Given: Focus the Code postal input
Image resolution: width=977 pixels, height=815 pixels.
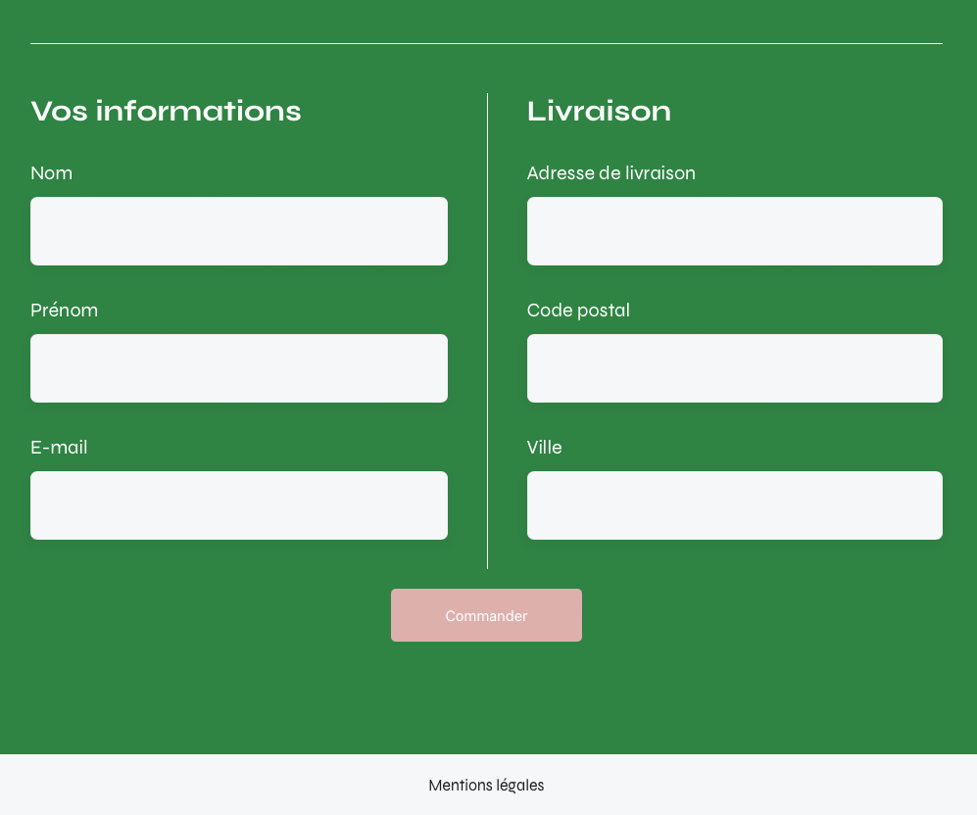Looking at the screenshot, I should [734, 368].
